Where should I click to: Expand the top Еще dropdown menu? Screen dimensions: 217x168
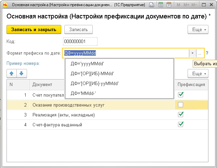pos(198,30)
